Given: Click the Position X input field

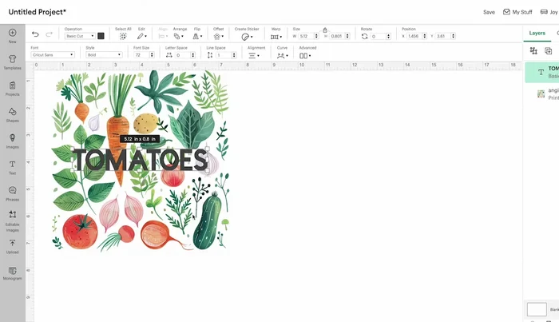Looking at the screenshot, I should pyautogui.click(x=414, y=36).
